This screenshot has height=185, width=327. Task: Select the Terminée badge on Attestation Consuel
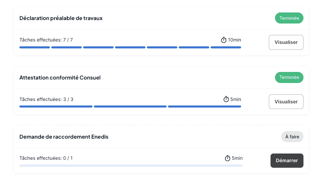tap(289, 77)
